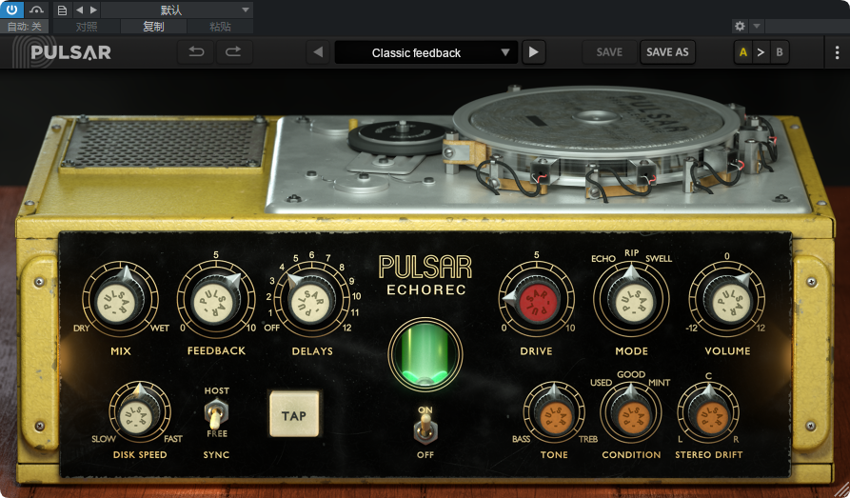Image resolution: width=850 pixels, height=498 pixels.
Task: Click the sidechain routing icon
Action: (36, 10)
